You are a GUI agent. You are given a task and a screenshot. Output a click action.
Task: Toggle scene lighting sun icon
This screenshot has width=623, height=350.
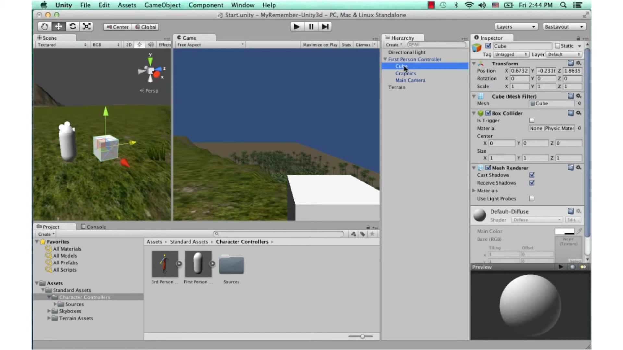140,45
